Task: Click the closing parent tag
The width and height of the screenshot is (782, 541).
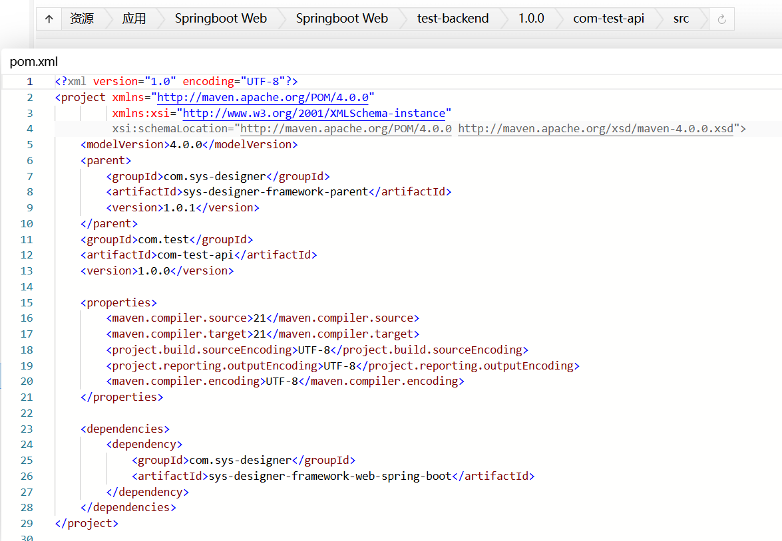Action: [108, 224]
